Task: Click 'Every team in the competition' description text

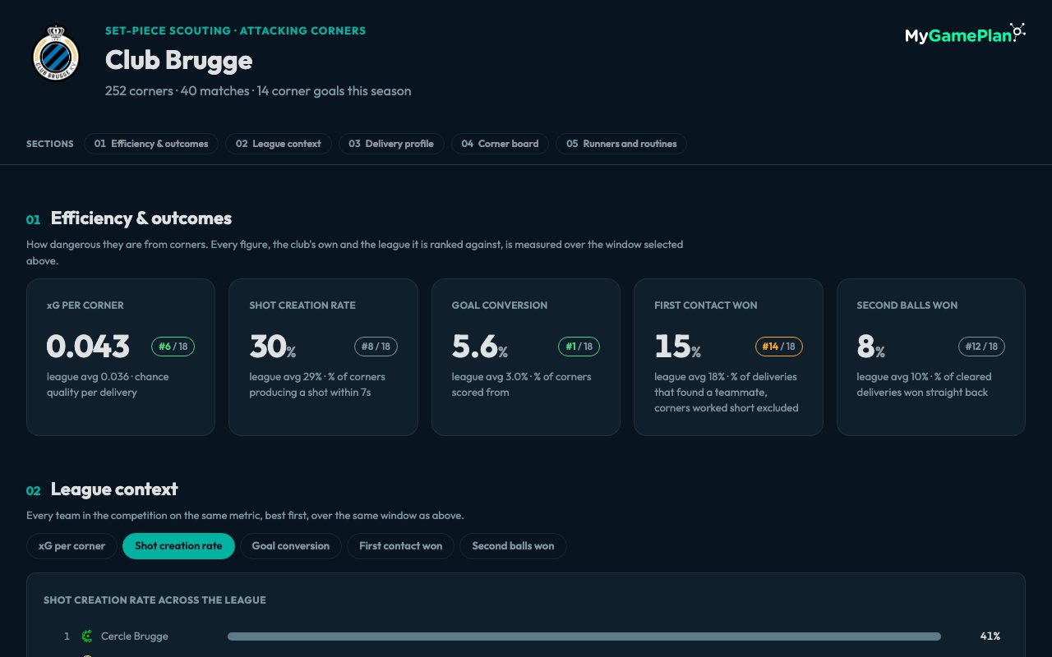Action: coord(245,516)
